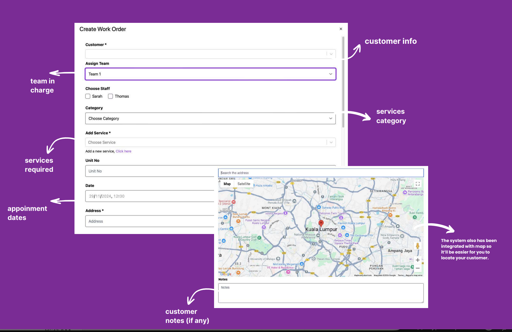Zoom in using the map plus icon
Viewport: 512px width, 332px height.
(418, 260)
